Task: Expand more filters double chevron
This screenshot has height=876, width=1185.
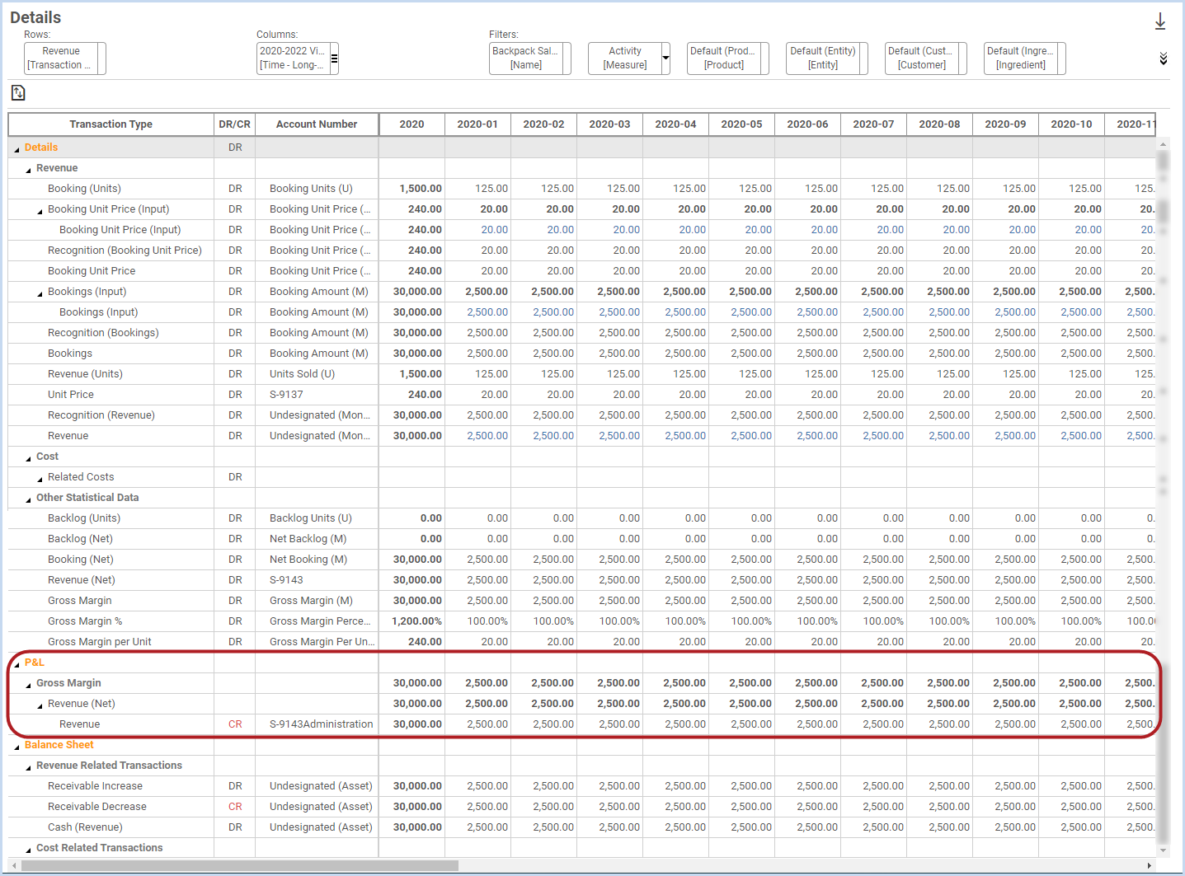Action: point(1163,59)
